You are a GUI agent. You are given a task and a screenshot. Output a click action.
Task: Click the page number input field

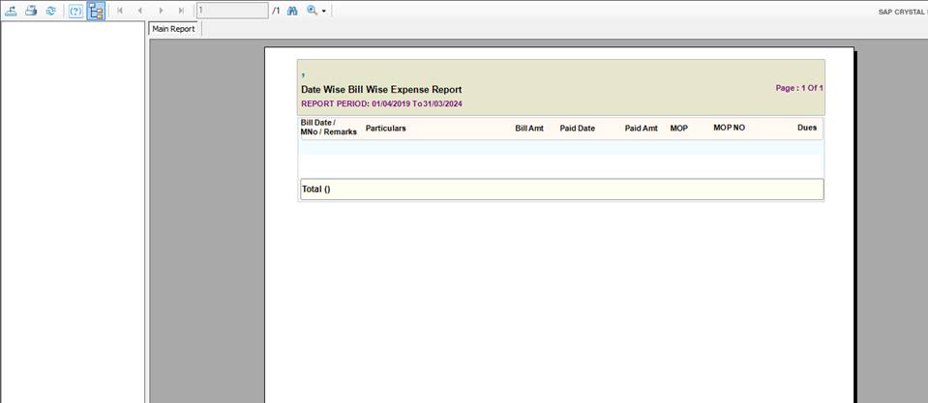point(231,11)
